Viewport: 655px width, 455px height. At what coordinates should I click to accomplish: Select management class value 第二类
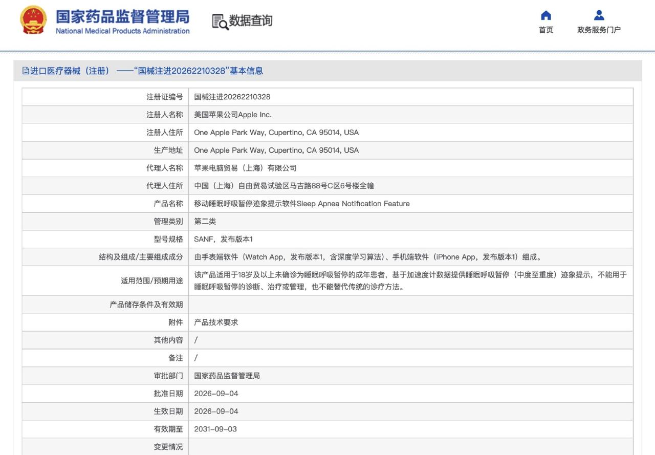(205, 222)
